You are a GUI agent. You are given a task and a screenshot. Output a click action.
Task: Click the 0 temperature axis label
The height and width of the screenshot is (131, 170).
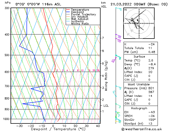53,126
